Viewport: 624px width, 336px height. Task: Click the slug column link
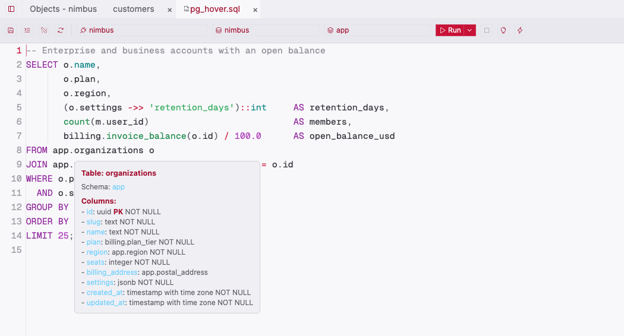(x=93, y=222)
